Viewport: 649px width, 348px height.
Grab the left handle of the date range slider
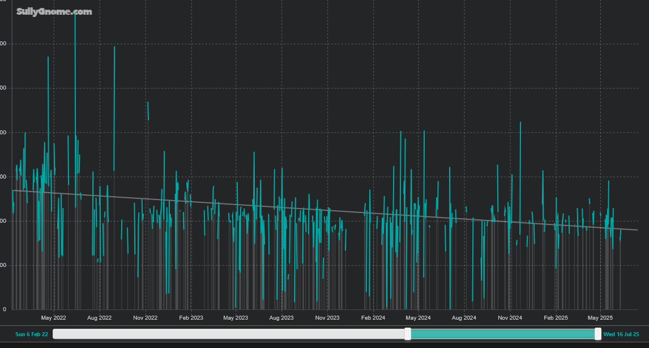click(x=408, y=334)
